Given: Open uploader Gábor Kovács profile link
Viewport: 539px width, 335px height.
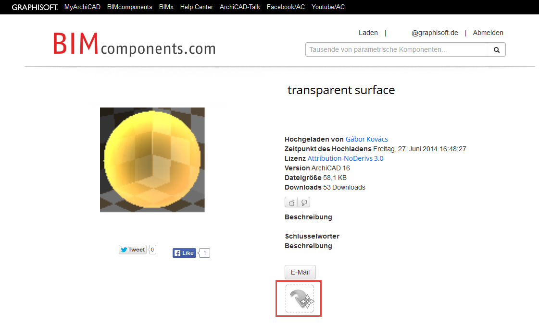Looking at the screenshot, I should coord(366,139).
